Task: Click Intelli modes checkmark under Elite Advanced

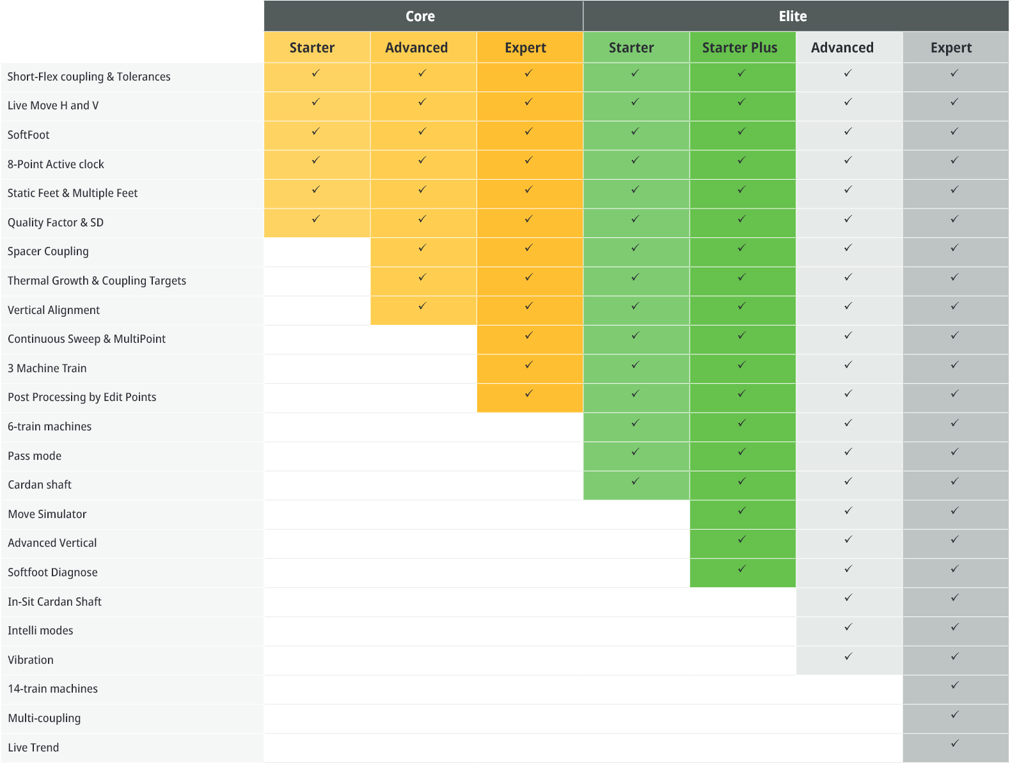Action: pyautogui.click(x=848, y=627)
